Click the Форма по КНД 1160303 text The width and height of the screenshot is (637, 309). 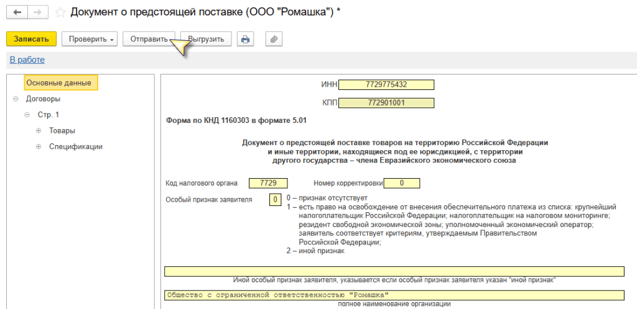[x=236, y=120]
